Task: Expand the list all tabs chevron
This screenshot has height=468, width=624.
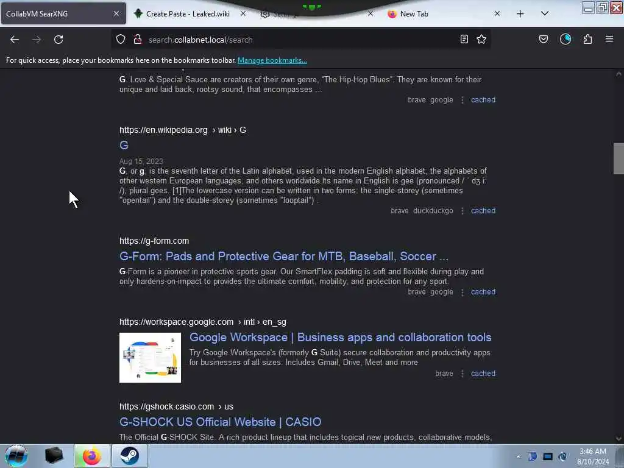Action: 545,13
